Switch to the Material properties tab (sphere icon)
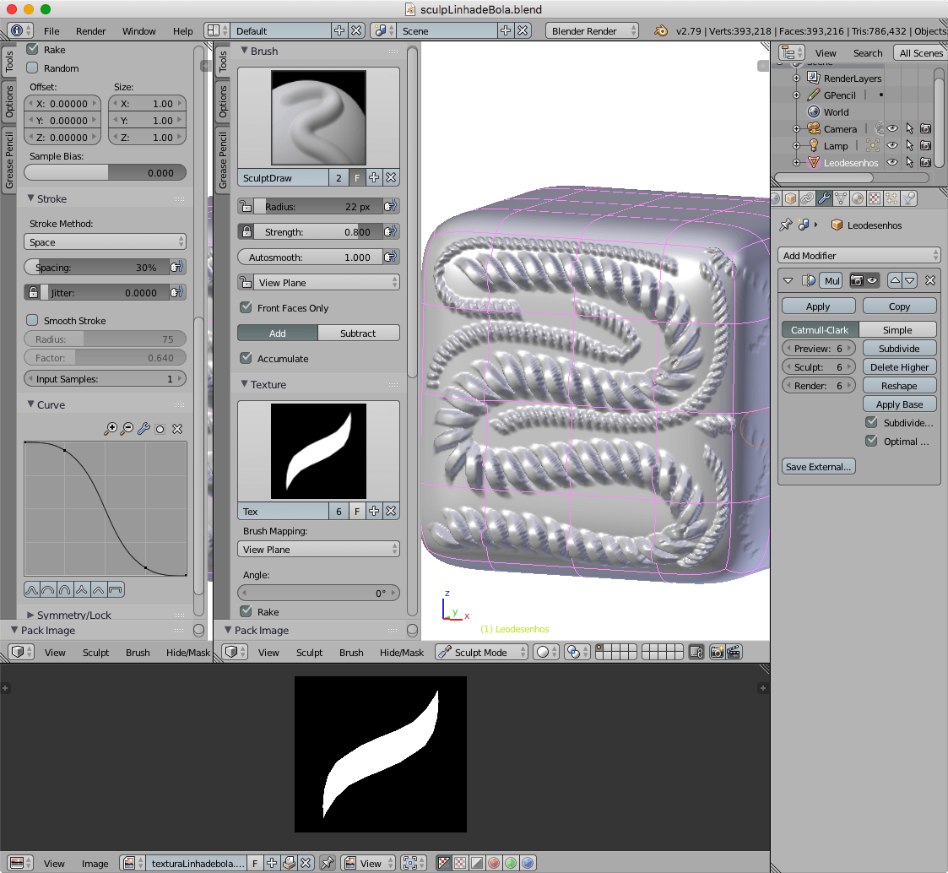Screen dimensions: 948x873 point(858,198)
